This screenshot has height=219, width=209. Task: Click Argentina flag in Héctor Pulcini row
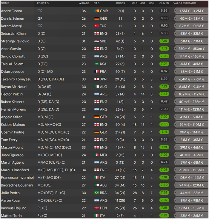pyautogui.click(x=96, y=94)
